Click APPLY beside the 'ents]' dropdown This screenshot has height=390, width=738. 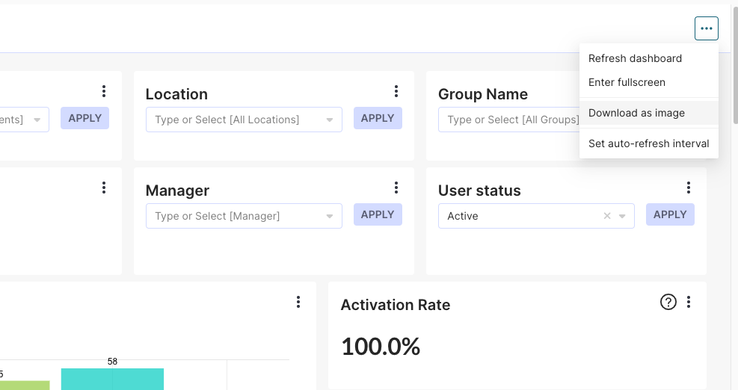(84, 118)
